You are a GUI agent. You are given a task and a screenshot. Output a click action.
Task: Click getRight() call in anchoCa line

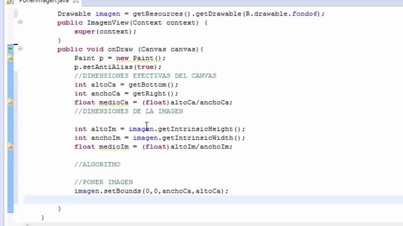click(x=154, y=94)
